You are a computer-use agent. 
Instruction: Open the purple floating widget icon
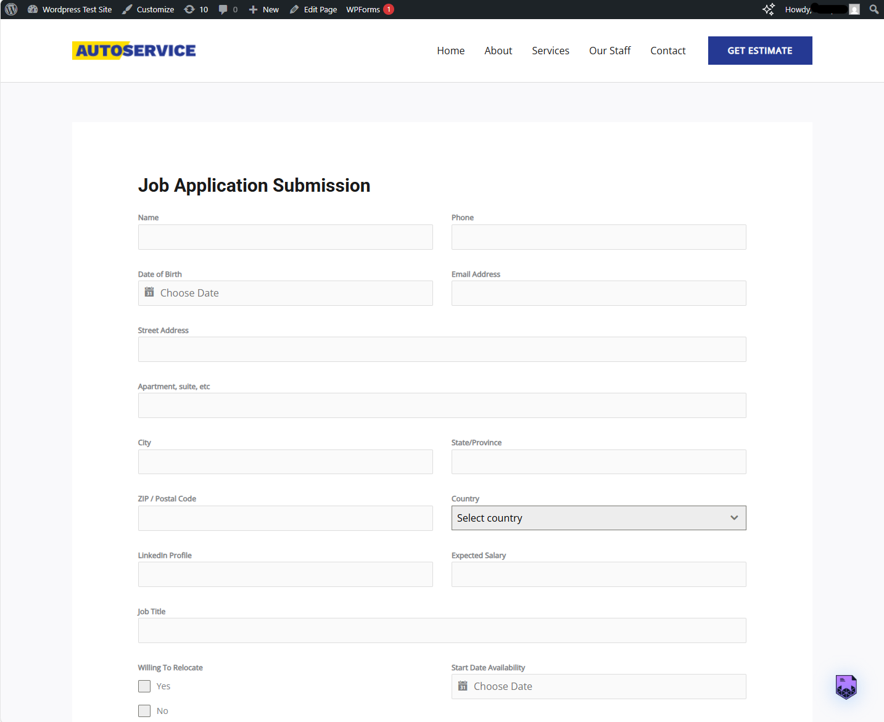(x=846, y=687)
